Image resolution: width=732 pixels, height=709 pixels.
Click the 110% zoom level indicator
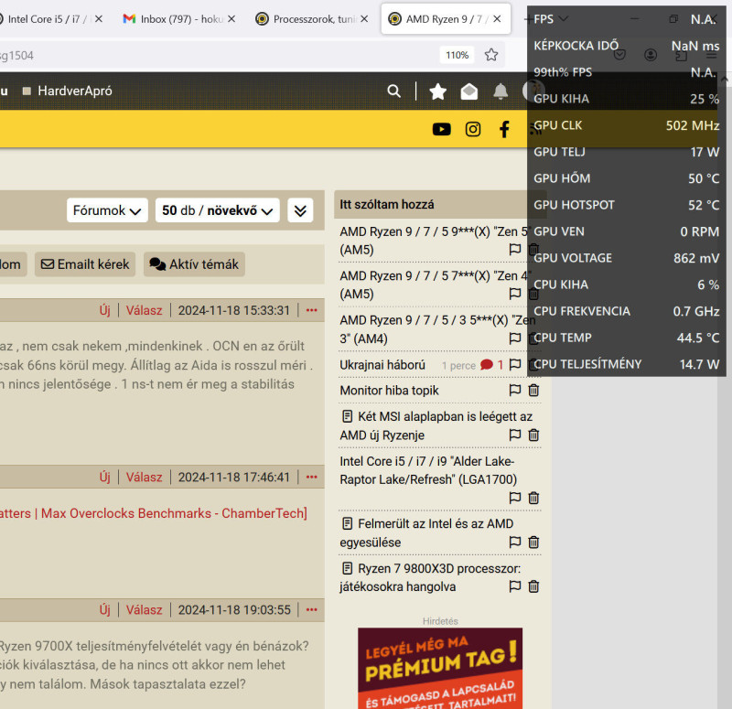click(x=457, y=55)
